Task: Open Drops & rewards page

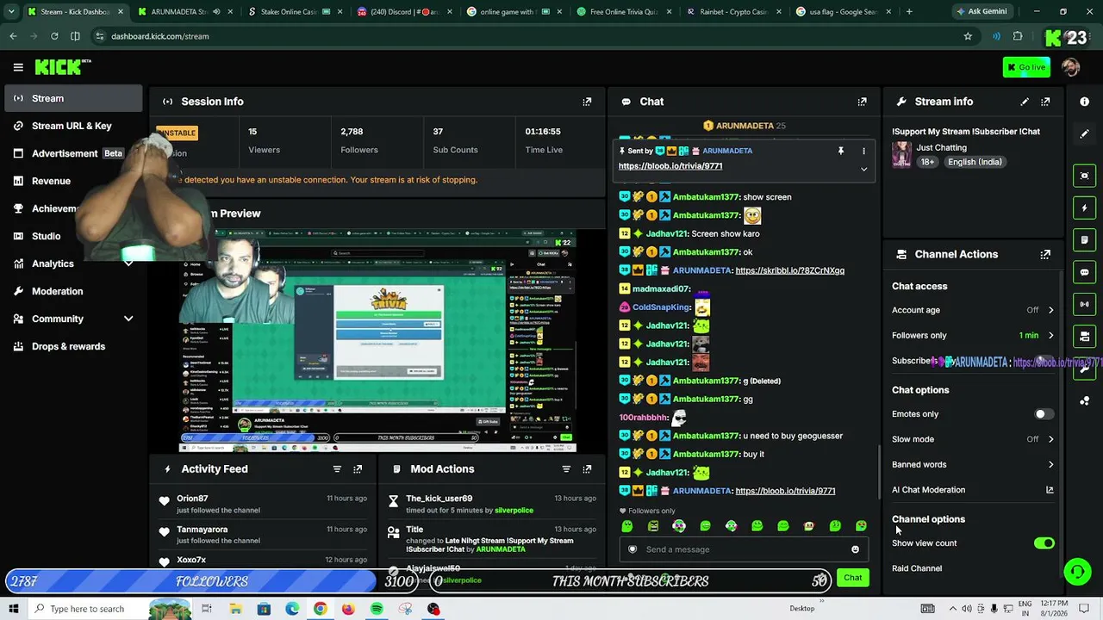Action: coord(72,346)
